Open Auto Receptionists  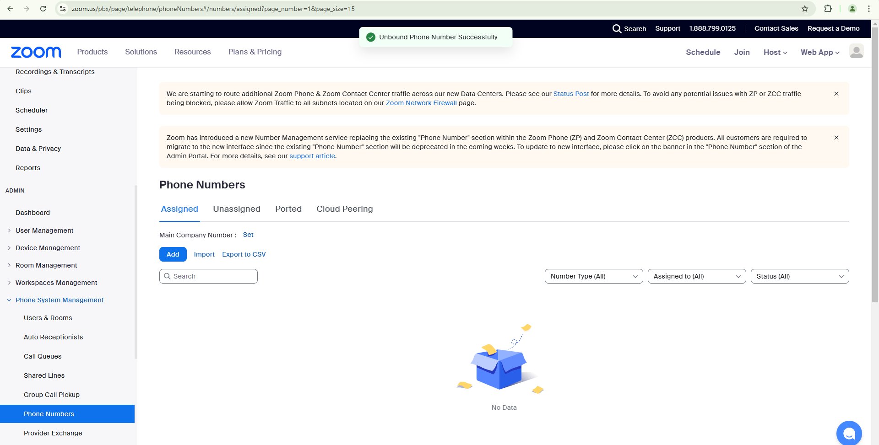[x=53, y=337]
